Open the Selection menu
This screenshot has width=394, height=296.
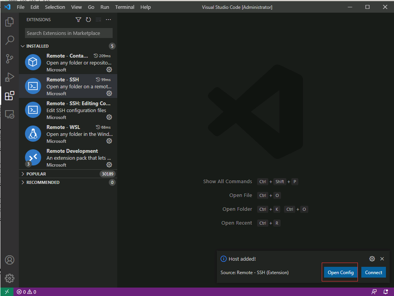point(55,7)
